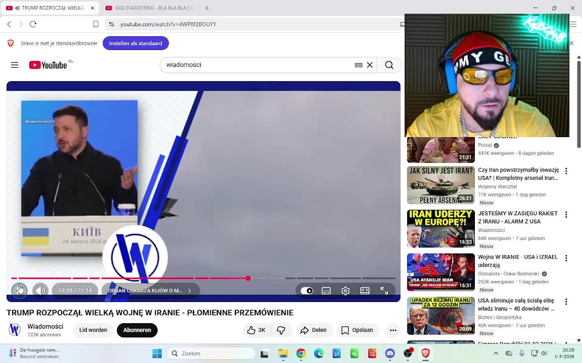Open Discord from taskbar

point(390,353)
